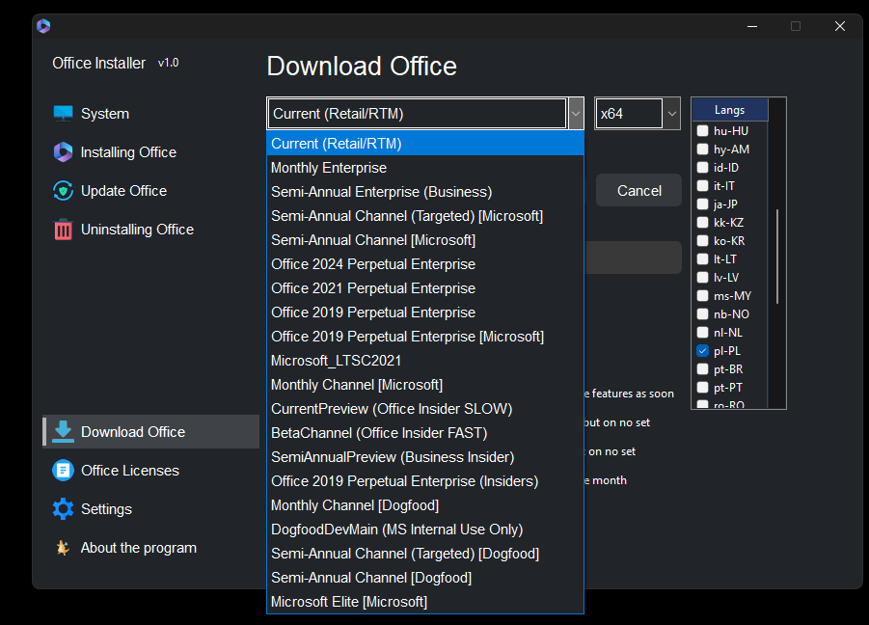The height and width of the screenshot is (625, 869).
Task: Uncheck the pl-PL language checkbox
Action: (x=703, y=351)
